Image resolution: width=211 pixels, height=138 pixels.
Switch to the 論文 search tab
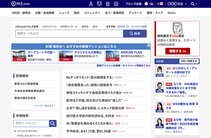click(95, 27)
